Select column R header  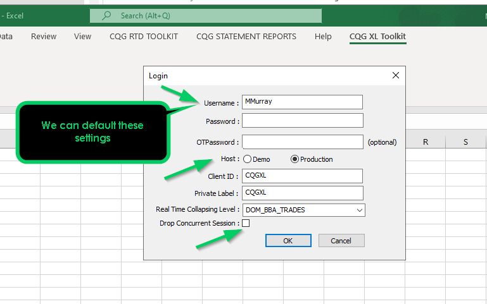425,142
